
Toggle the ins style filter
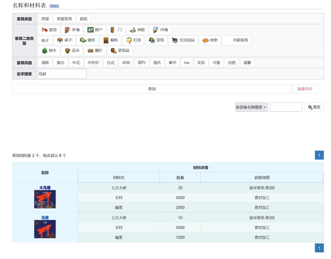coord(187,63)
